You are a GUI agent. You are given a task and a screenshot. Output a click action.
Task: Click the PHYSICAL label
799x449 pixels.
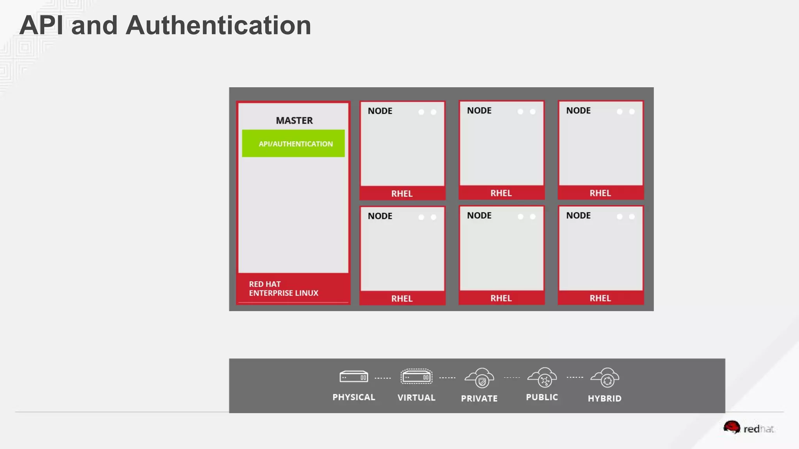tap(354, 397)
